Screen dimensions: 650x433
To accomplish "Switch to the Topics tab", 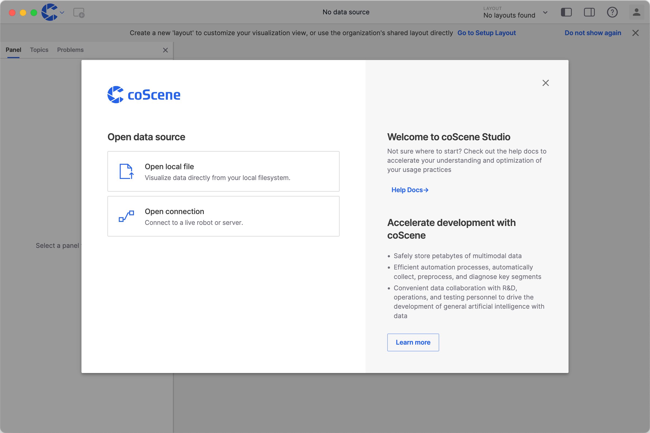I will click(x=39, y=50).
